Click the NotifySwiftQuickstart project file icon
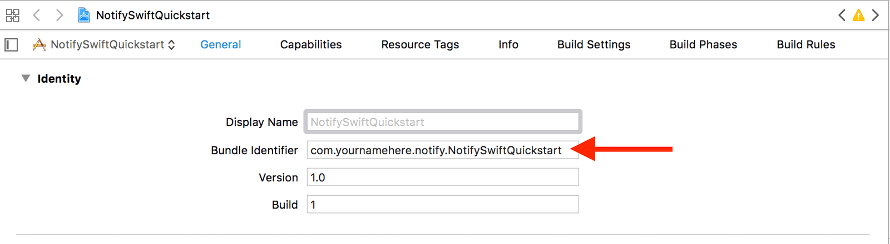 (84, 15)
